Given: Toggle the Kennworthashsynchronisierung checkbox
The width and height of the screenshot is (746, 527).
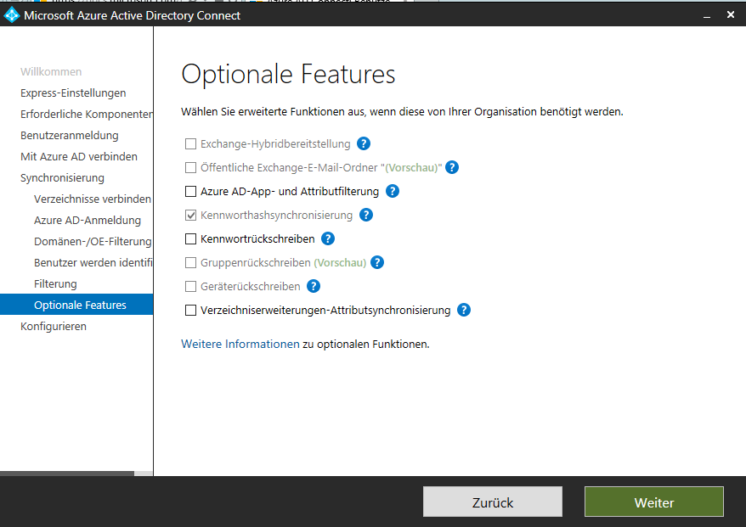Looking at the screenshot, I should click(190, 215).
